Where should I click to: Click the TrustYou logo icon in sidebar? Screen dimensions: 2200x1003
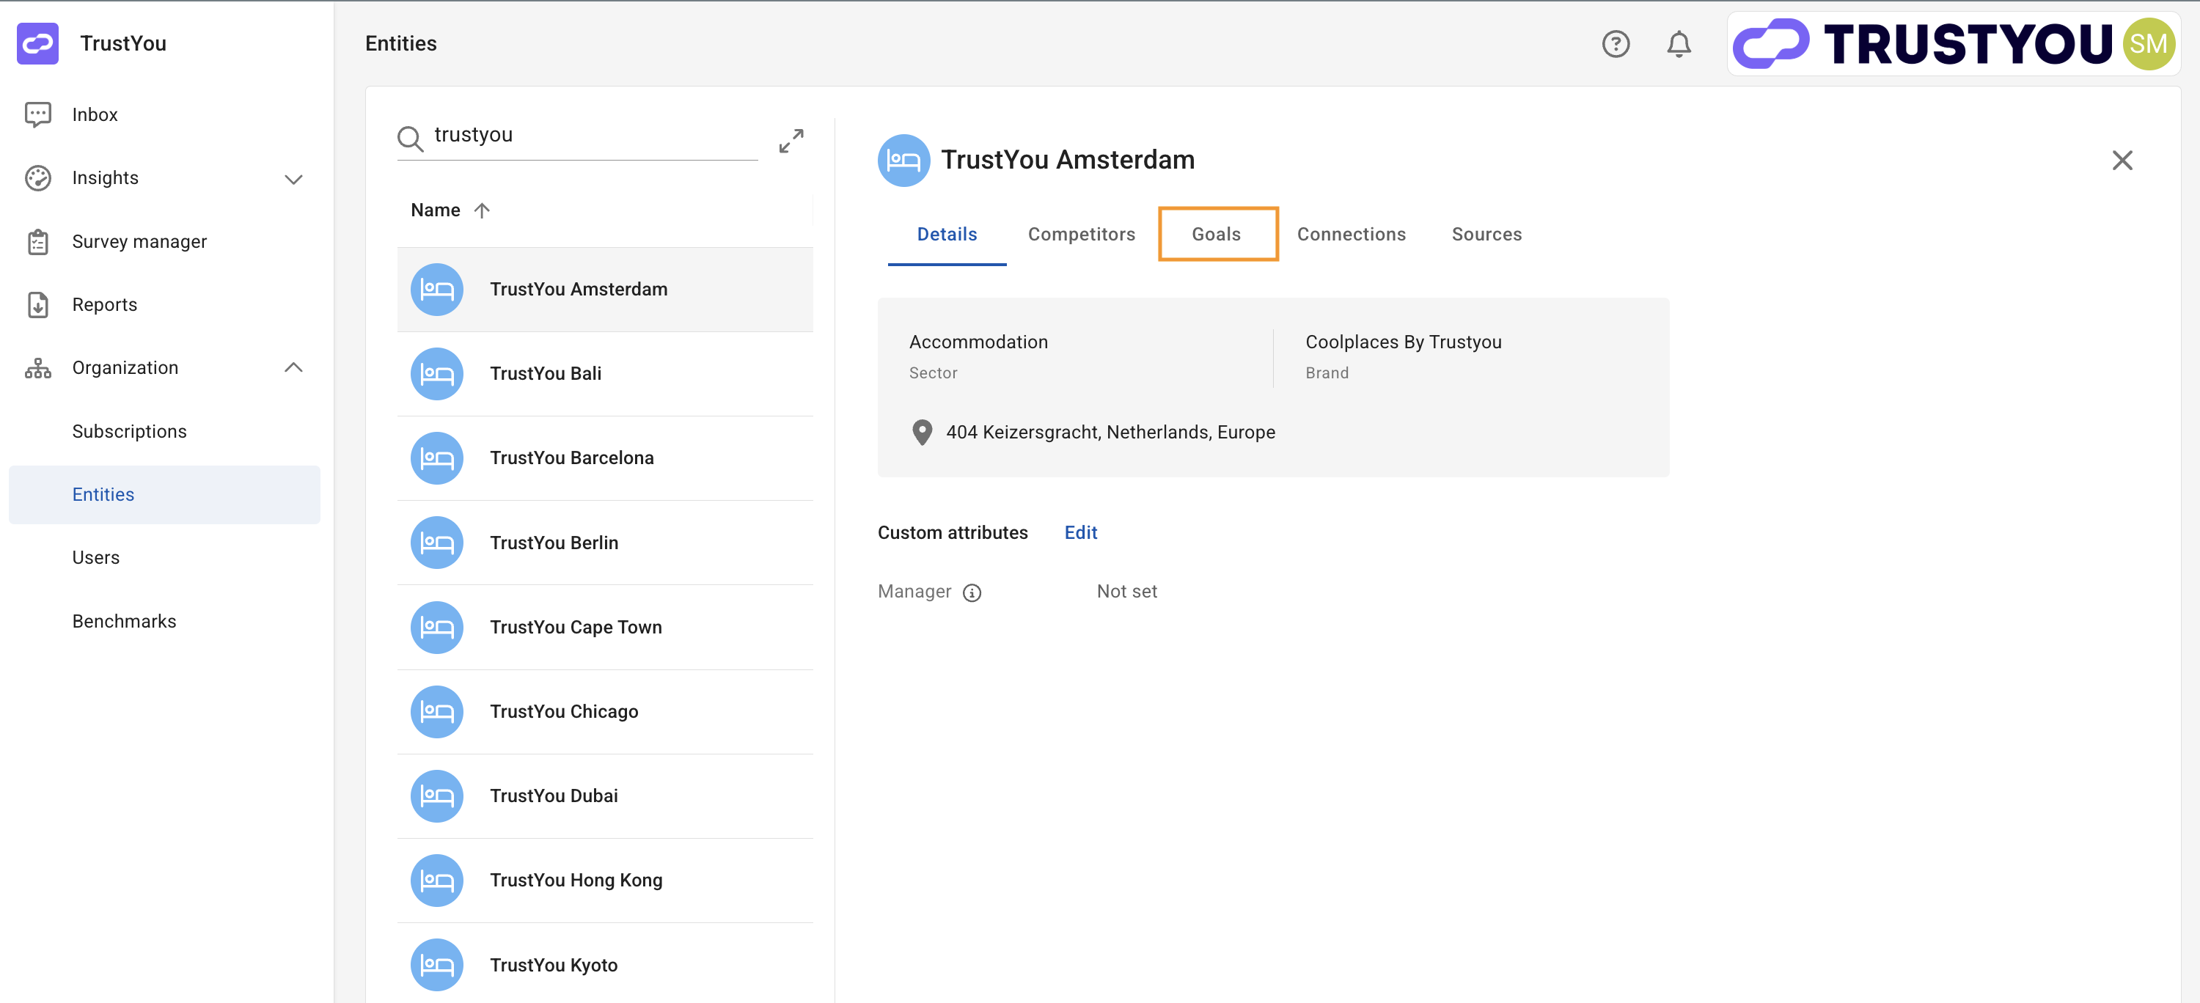tap(37, 43)
